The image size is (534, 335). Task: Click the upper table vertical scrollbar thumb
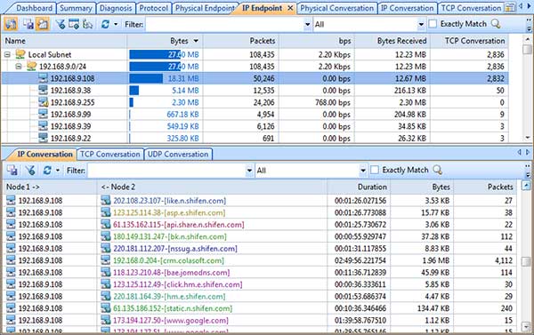pos(527,50)
